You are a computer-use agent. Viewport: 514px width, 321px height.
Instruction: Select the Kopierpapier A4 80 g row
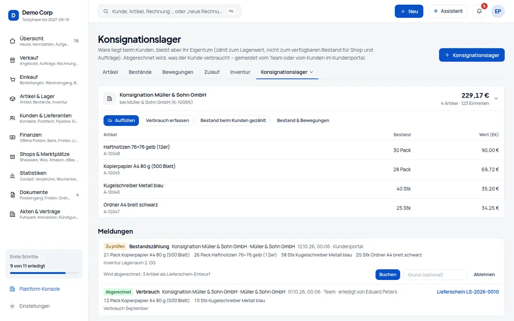pos(301,169)
